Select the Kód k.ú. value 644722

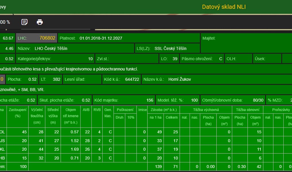(132, 79)
